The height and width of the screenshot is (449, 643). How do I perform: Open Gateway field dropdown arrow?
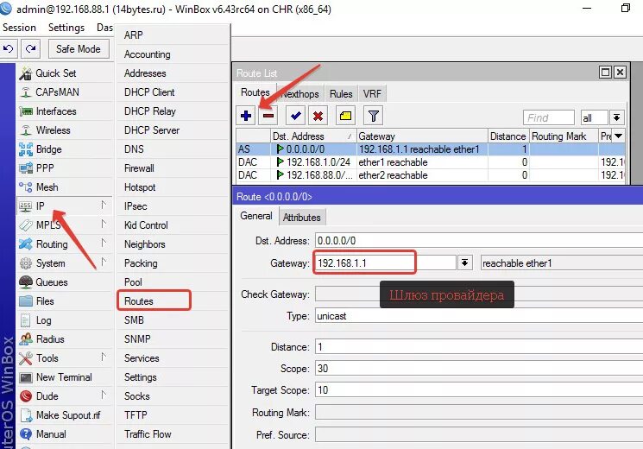[x=464, y=262]
